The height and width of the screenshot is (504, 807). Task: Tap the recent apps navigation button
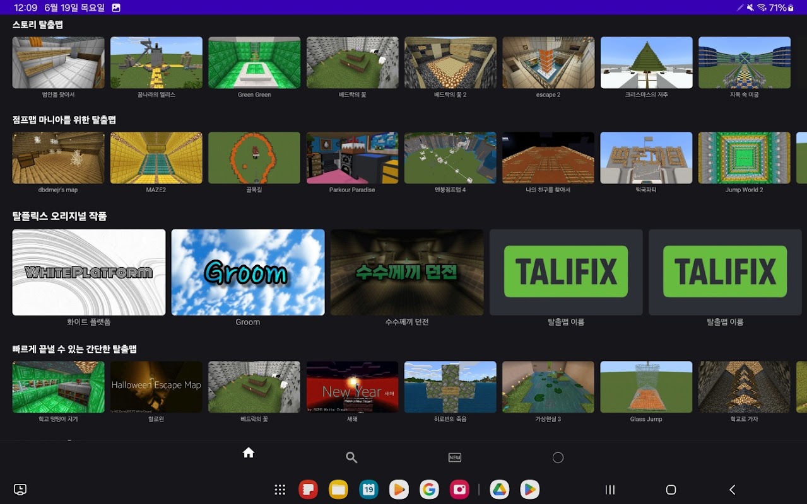coord(610,490)
